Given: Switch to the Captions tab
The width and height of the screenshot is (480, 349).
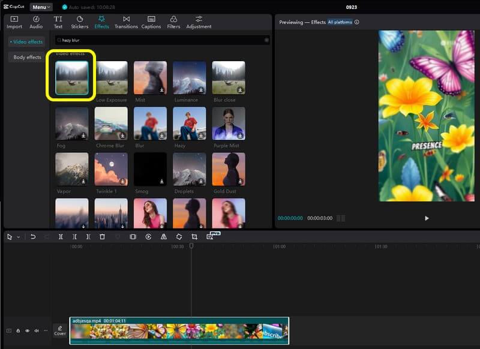Looking at the screenshot, I should (151, 22).
